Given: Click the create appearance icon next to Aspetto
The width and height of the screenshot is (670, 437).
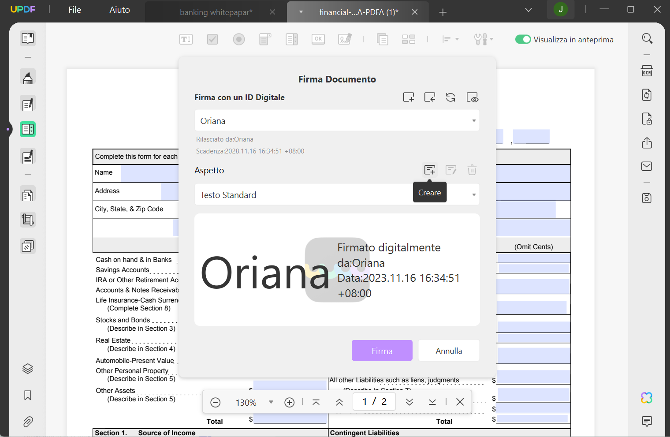Looking at the screenshot, I should pyautogui.click(x=429, y=170).
